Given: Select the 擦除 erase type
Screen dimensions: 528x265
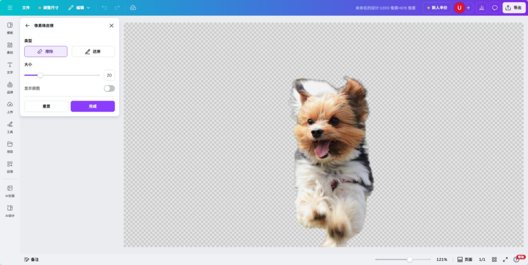Looking at the screenshot, I should [46, 51].
